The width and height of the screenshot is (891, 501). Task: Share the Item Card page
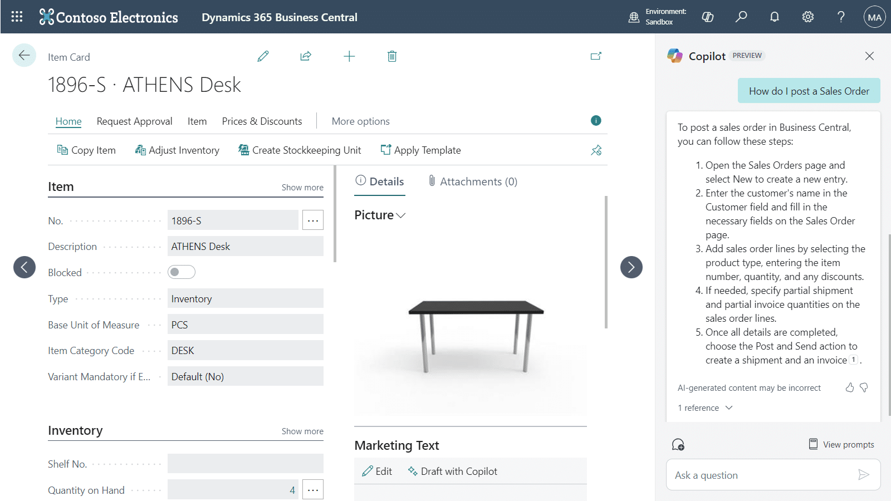pos(306,56)
